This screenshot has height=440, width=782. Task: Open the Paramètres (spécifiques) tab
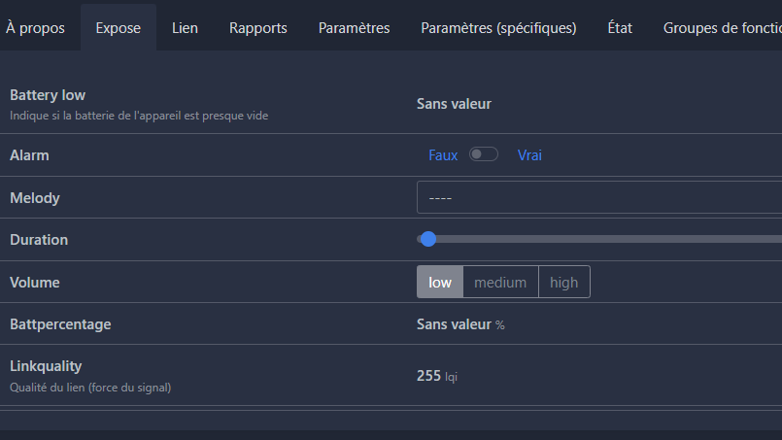pyautogui.click(x=498, y=28)
